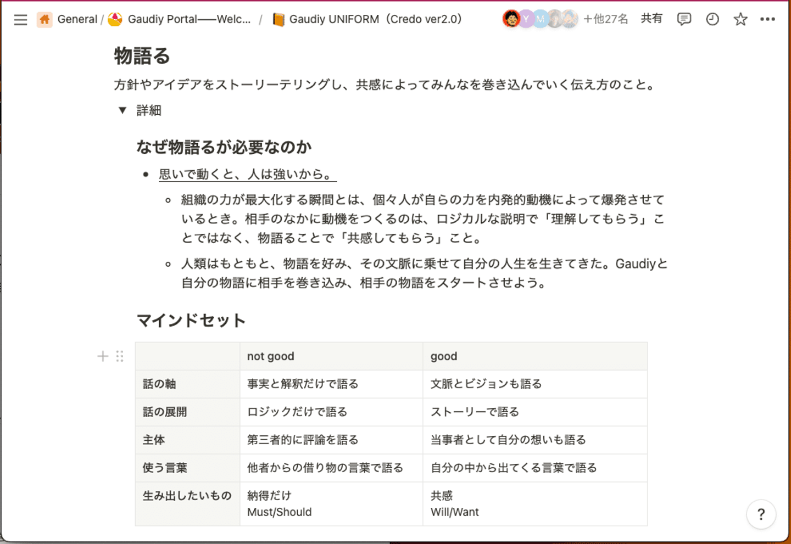Click the 'not good' table header cell
The width and height of the screenshot is (791, 544).
tap(331, 356)
